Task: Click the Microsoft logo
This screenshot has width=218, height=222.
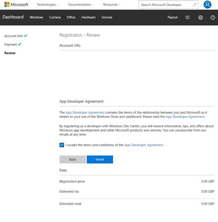Action: [16, 5]
